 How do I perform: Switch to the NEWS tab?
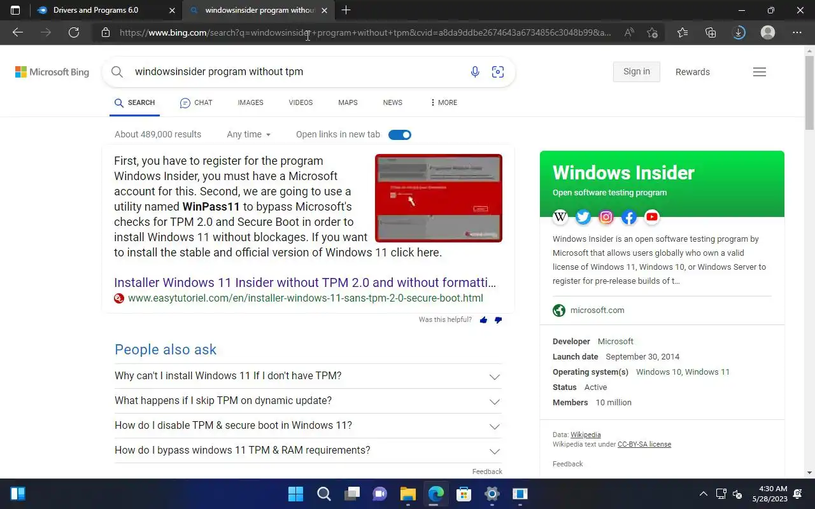pyautogui.click(x=393, y=102)
